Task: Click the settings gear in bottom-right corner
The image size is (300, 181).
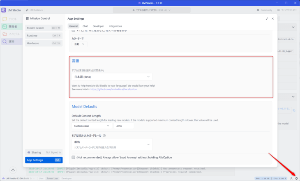Action: click(x=296, y=179)
